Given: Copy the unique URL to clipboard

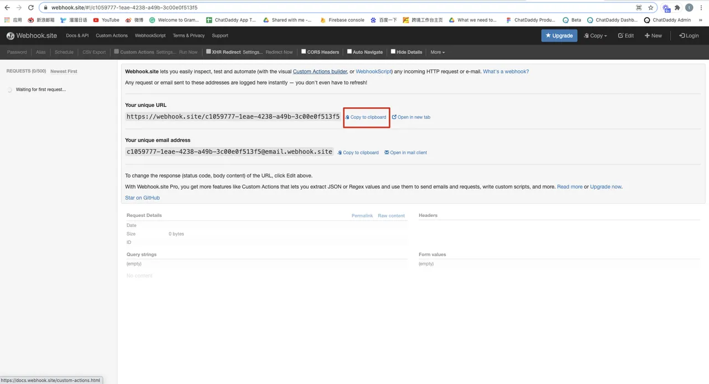Looking at the screenshot, I should (366, 117).
